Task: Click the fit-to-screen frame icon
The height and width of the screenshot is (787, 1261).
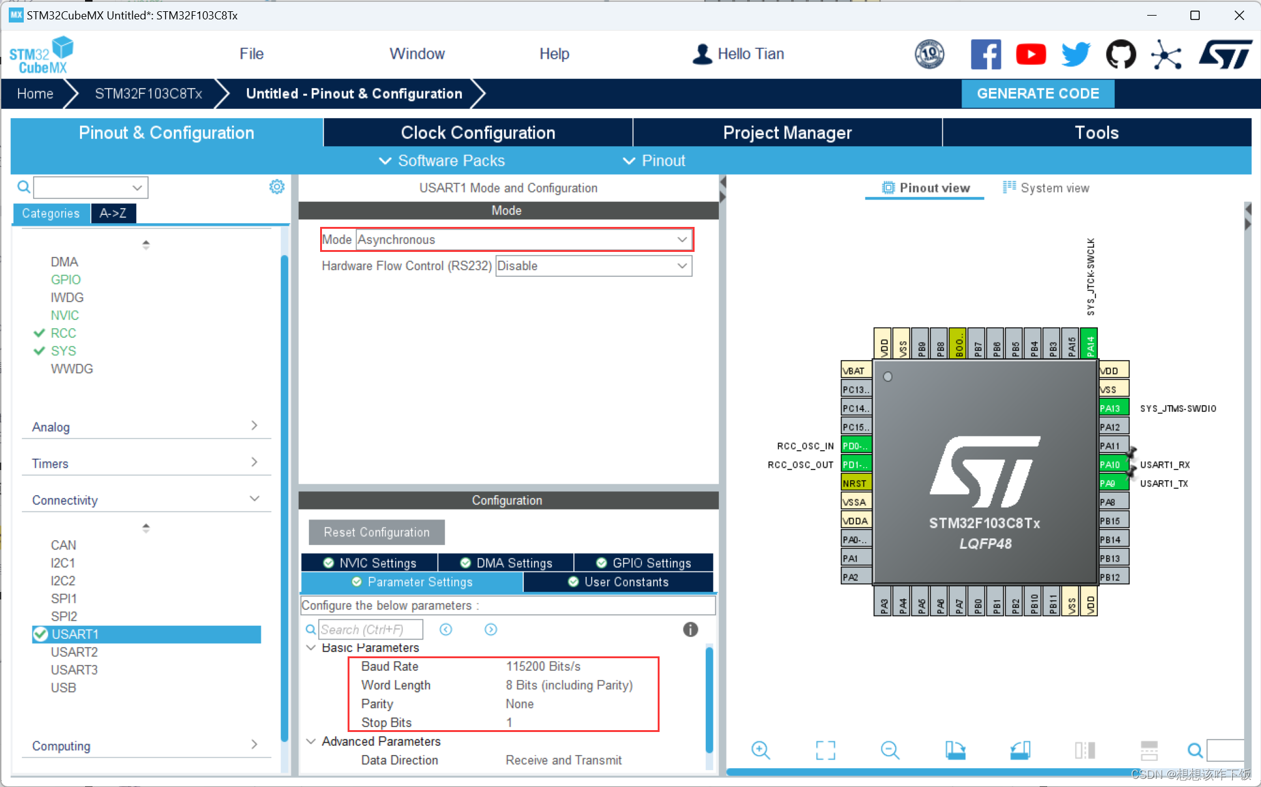Action: (825, 749)
